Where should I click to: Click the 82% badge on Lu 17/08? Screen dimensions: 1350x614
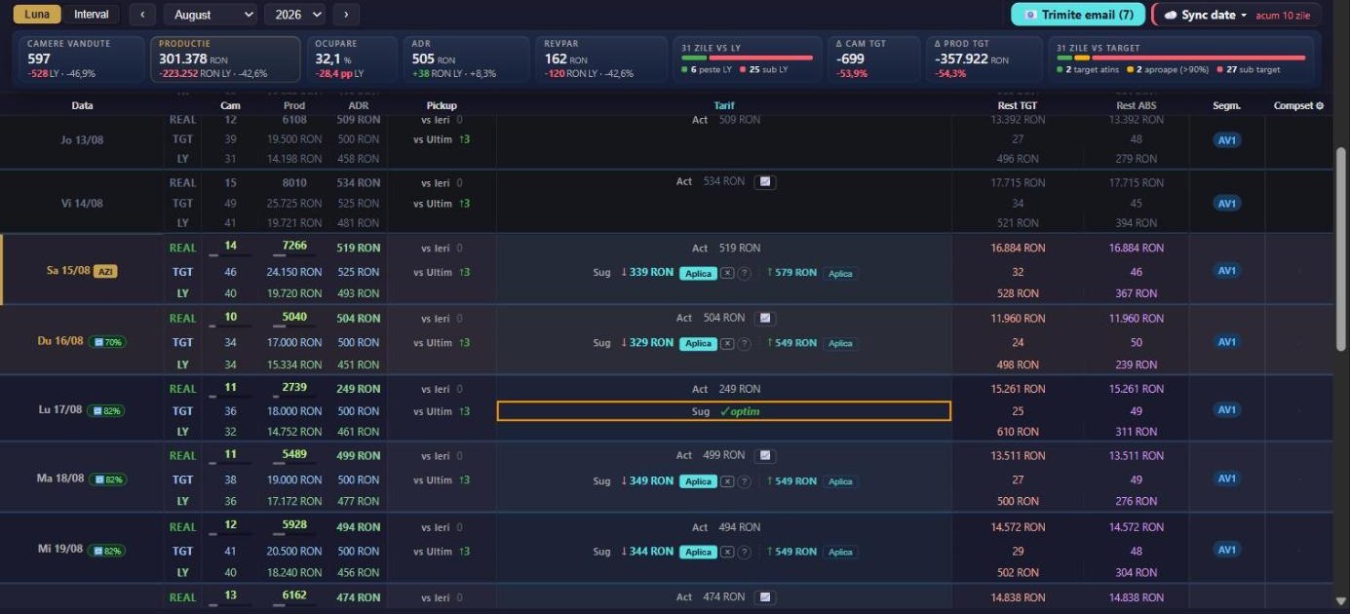(105, 411)
